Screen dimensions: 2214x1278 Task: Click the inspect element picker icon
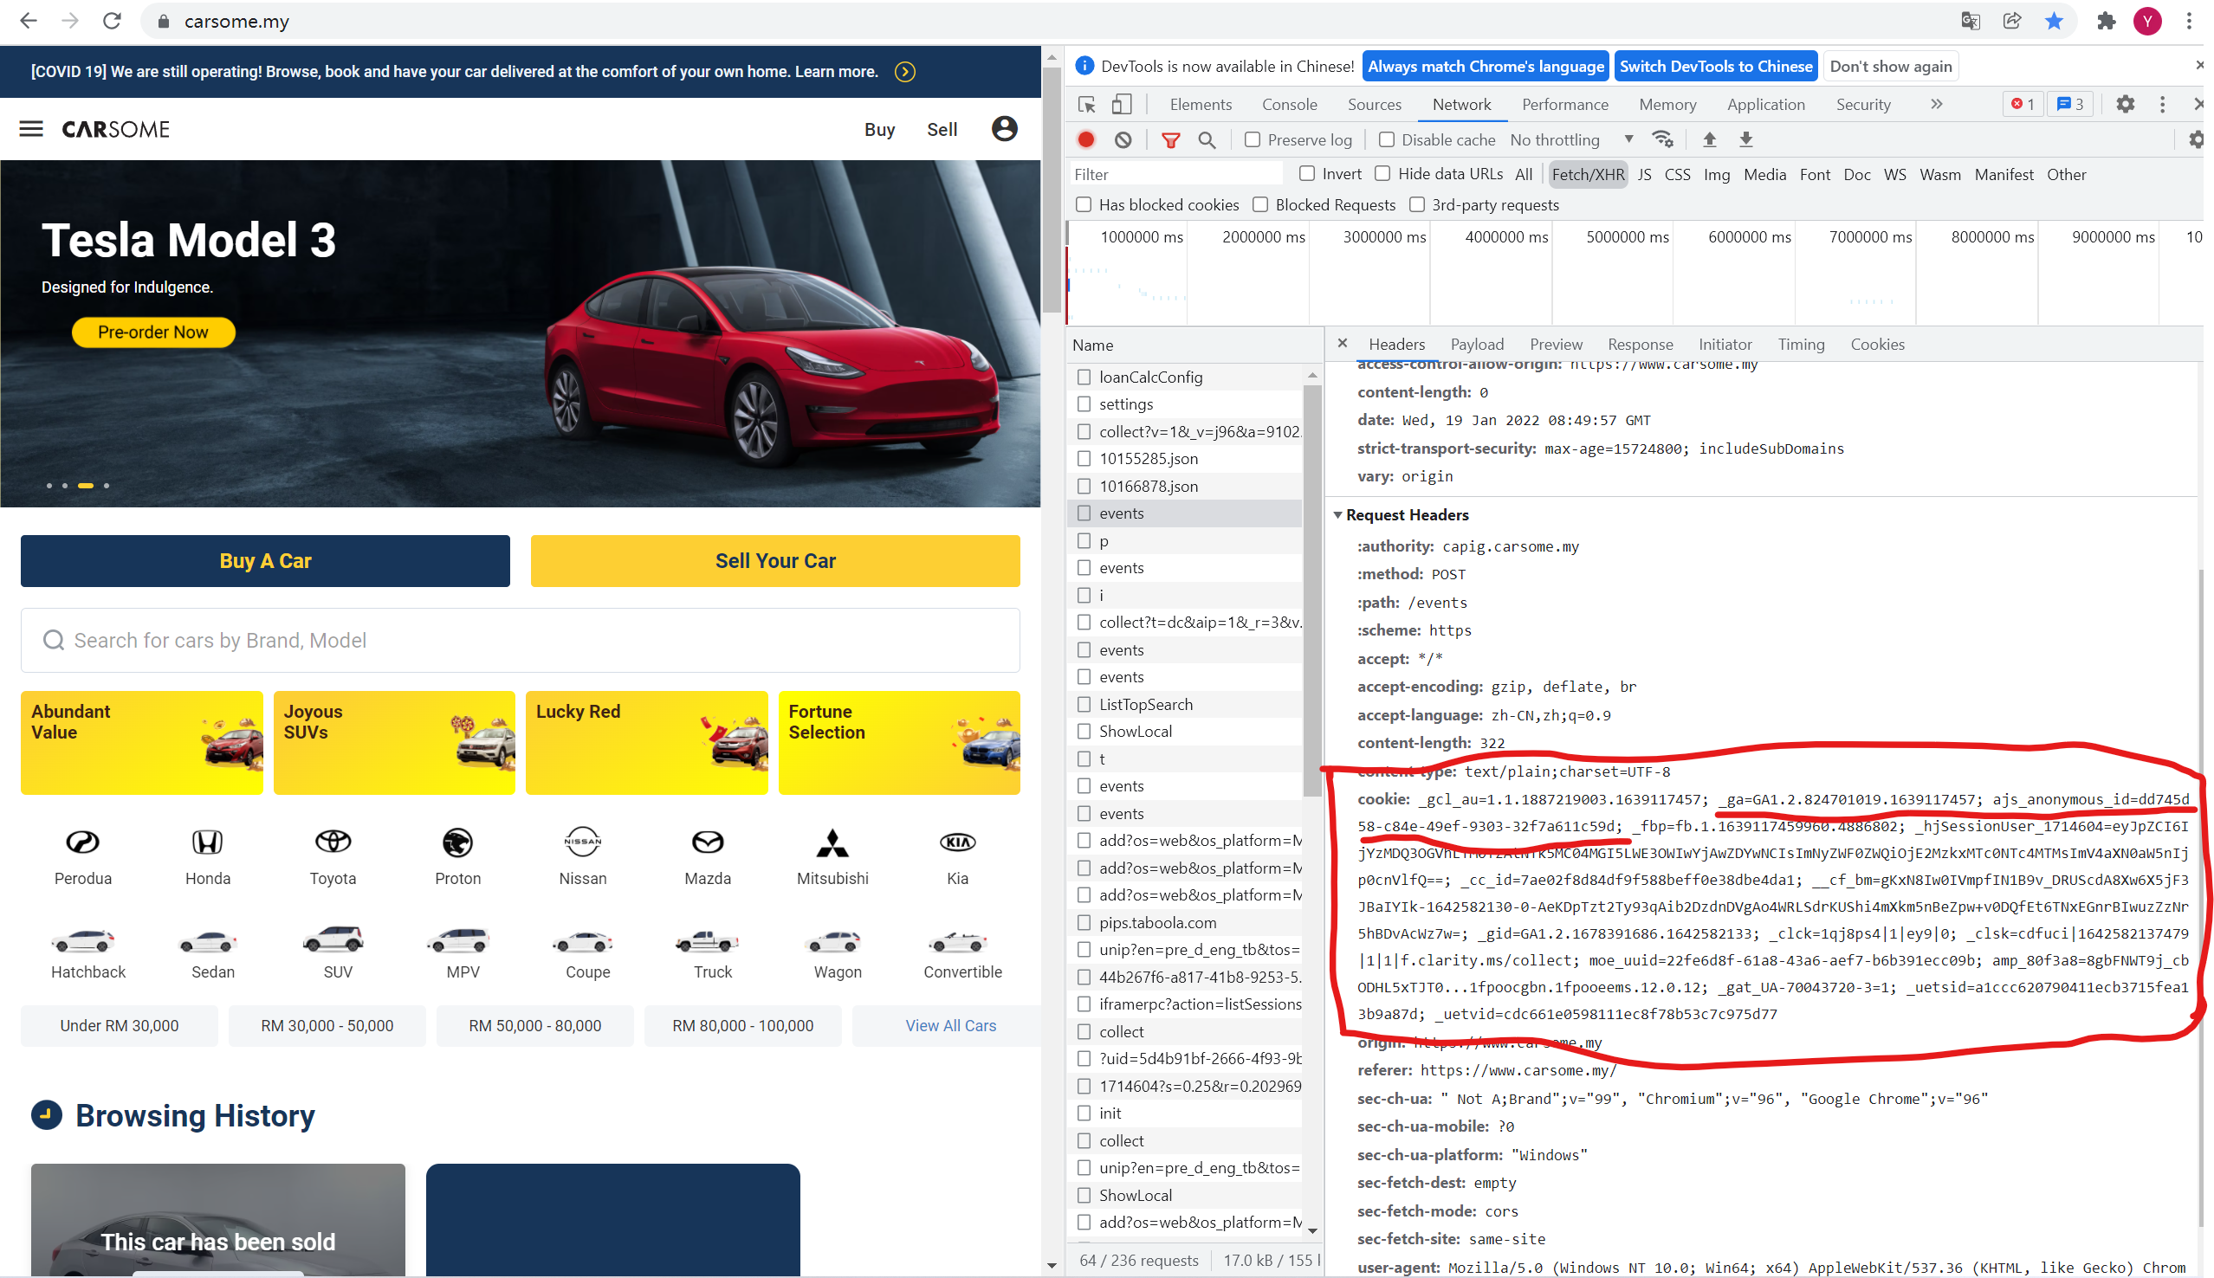point(1086,105)
